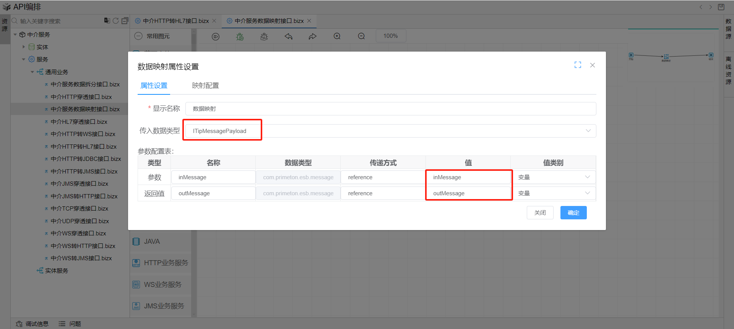Screen dimensions: 734x329
Task: Click the 确定 button
Action: click(x=573, y=213)
